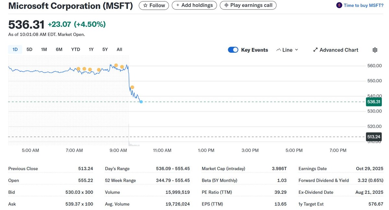The image size is (389, 210).
Task: Switch to the 1D chart view
Action: tap(15, 49)
